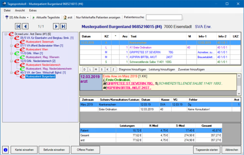Click the arzt user icon in toolbar
Screen dimensions: 244x155
tap(65, 17)
